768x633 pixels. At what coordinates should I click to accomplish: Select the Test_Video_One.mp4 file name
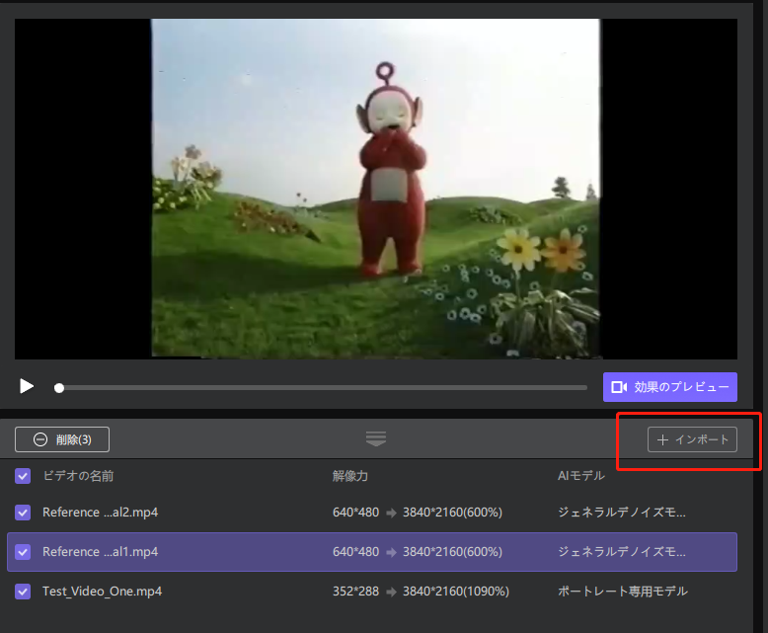coord(103,592)
